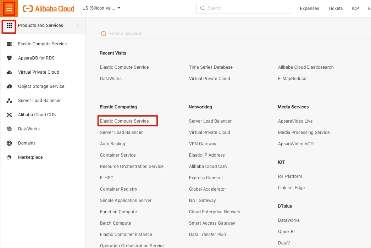Open Container Registry link
This screenshot has height=248, width=371.
(118, 190)
